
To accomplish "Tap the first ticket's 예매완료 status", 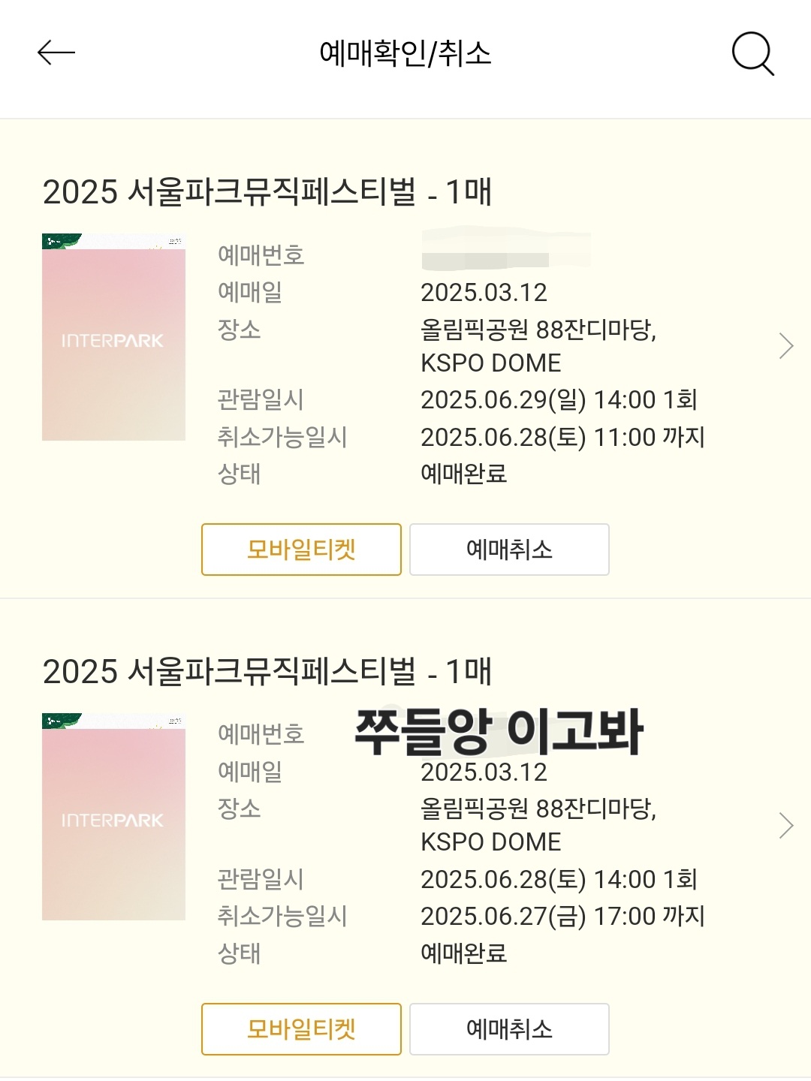I will click(463, 474).
